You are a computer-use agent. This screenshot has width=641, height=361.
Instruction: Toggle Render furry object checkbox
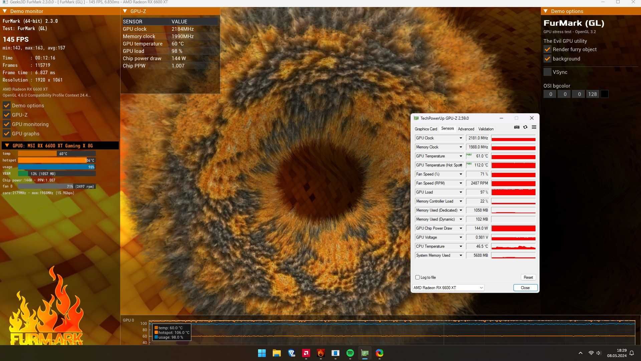[548, 49]
